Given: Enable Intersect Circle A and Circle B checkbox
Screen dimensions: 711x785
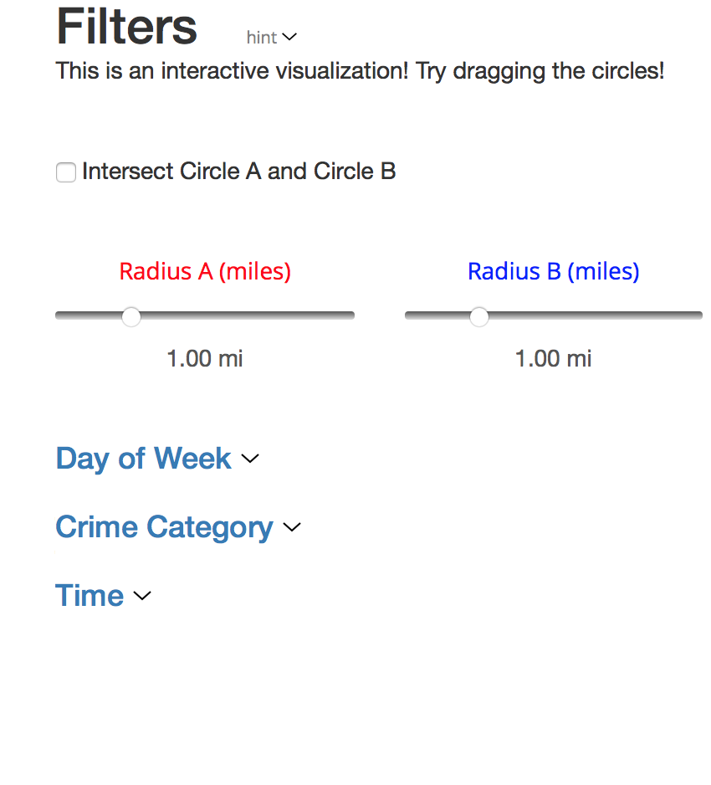Looking at the screenshot, I should 66,172.
